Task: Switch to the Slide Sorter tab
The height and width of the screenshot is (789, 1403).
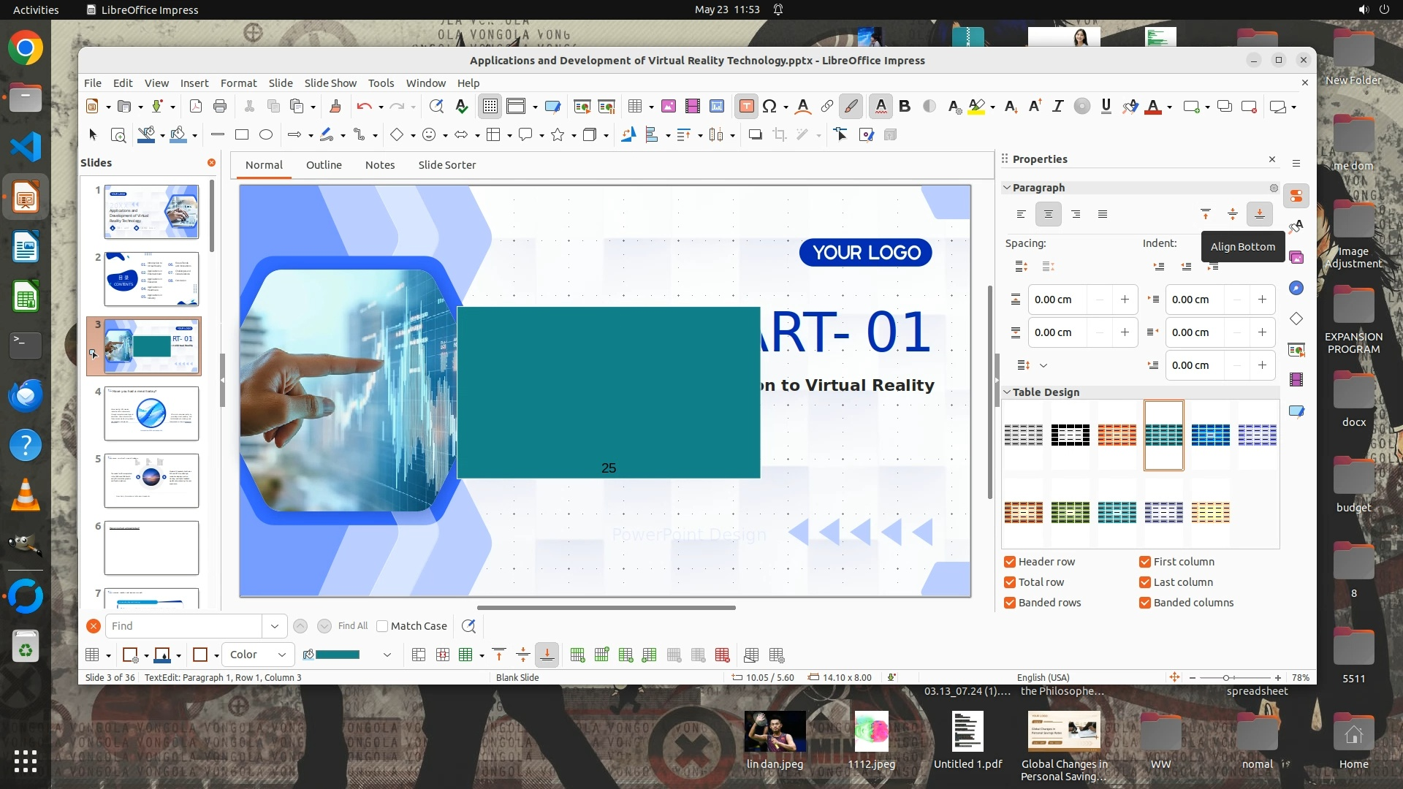Action: coord(446,165)
